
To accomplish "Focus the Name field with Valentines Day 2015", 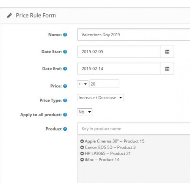I will coord(134,35).
